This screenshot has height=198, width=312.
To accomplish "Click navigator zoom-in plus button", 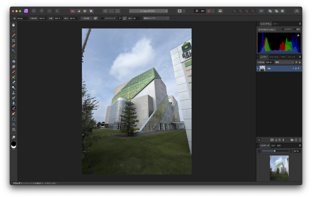I will coord(291,151).
